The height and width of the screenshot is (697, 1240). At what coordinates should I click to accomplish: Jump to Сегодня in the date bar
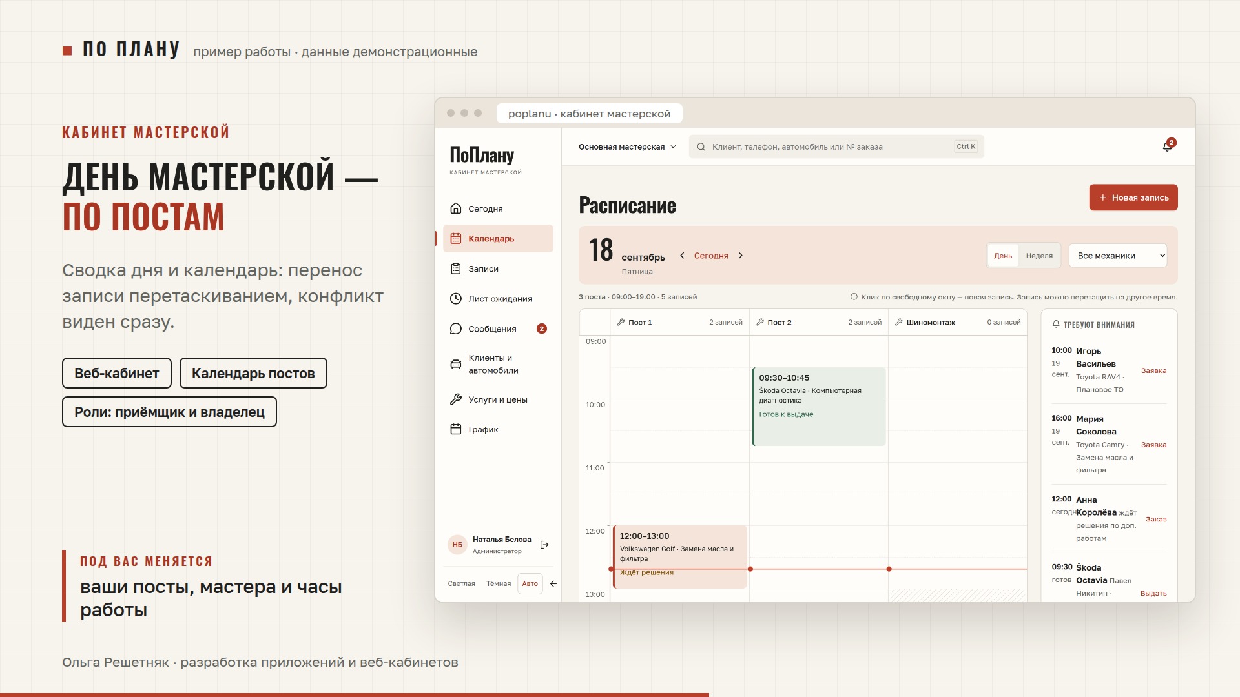coord(711,256)
